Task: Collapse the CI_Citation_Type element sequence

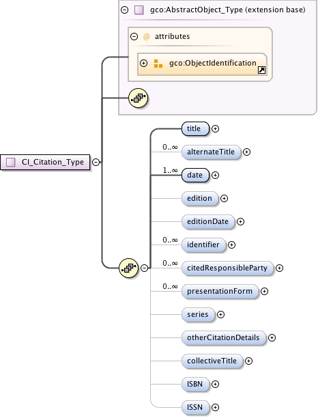Action: point(144,268)
